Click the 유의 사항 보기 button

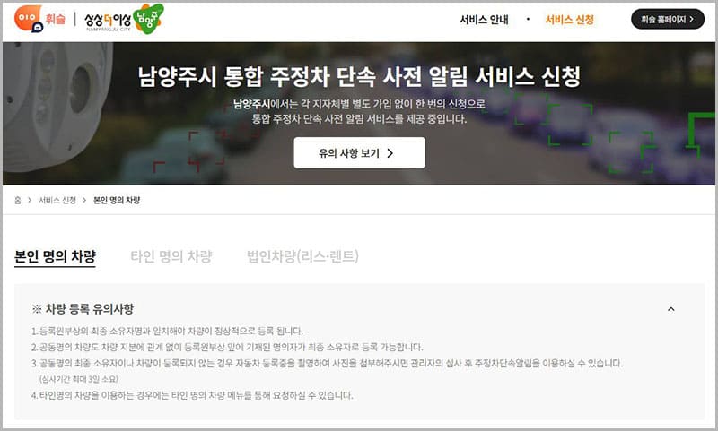tap(359, 152)
